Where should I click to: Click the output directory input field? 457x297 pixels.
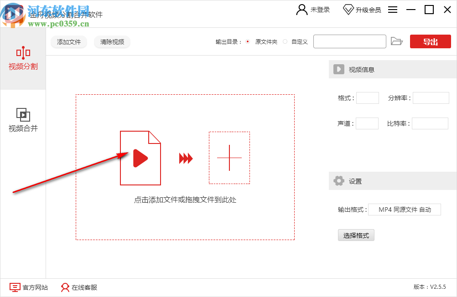pyautogui.click(x=349, y=41)
